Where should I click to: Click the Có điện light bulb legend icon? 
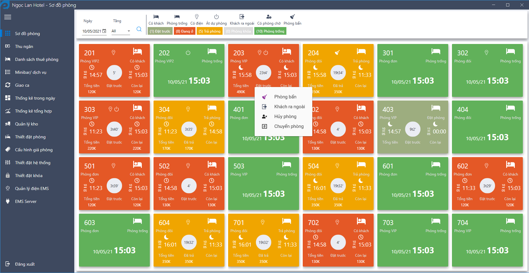click(x=197, y=17)
